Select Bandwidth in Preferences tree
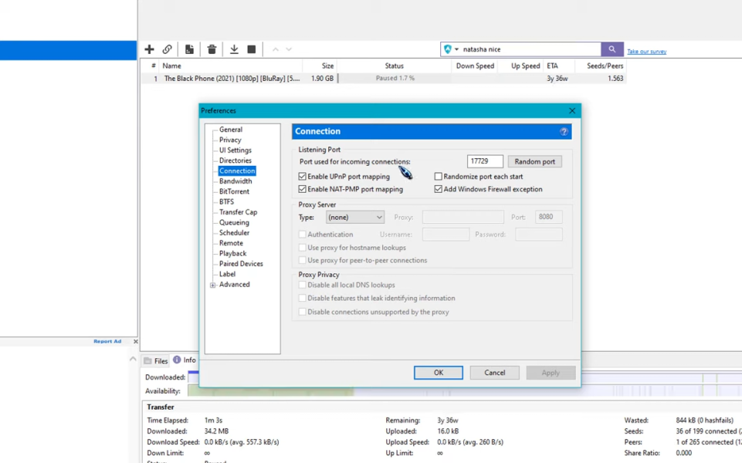The image size is (742, 463). (x=235, y=181)
